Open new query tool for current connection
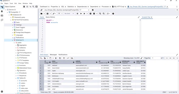Viewport: 179px width, 94px height. click(x=93, y=10)
